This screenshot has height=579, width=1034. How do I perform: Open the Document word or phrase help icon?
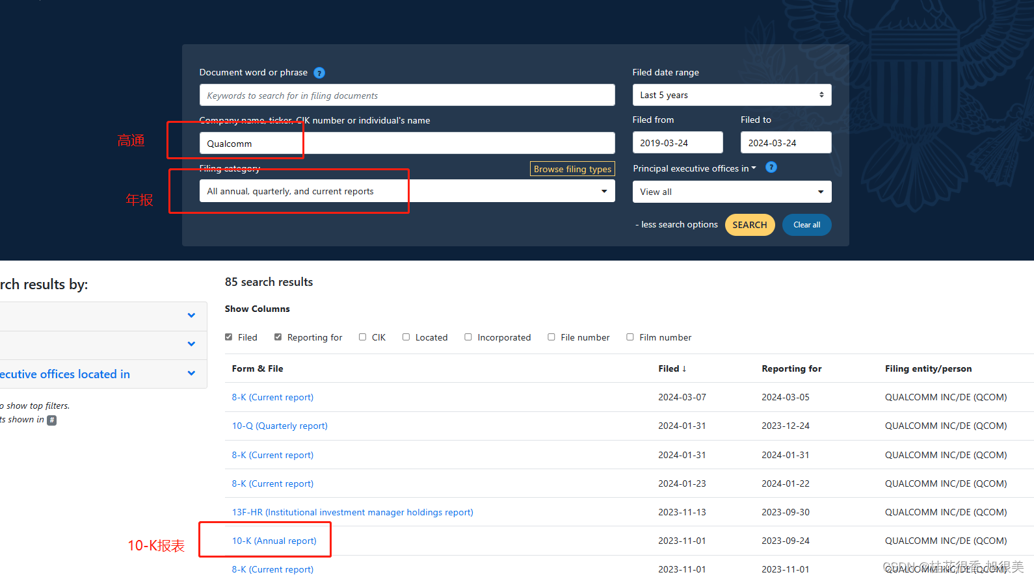(319, 73)
